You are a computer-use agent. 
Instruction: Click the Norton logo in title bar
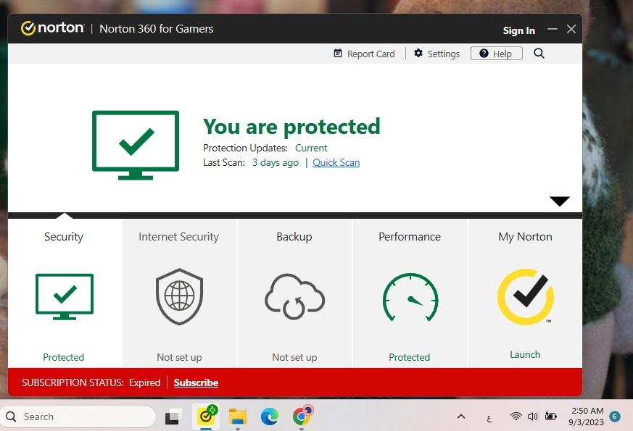click(52, 28)
